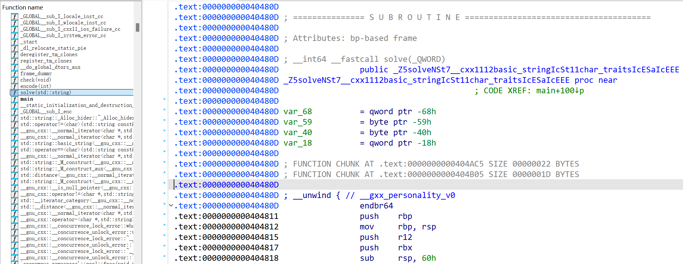683x264 pixels.
Task: Click the function icon next to encode(int)
Action: click(x=14, y=86)
